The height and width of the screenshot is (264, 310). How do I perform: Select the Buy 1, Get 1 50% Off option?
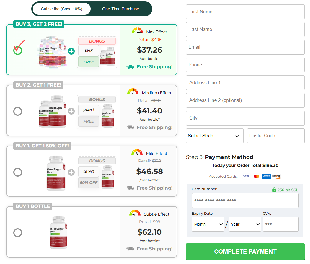tap(18, 172)
